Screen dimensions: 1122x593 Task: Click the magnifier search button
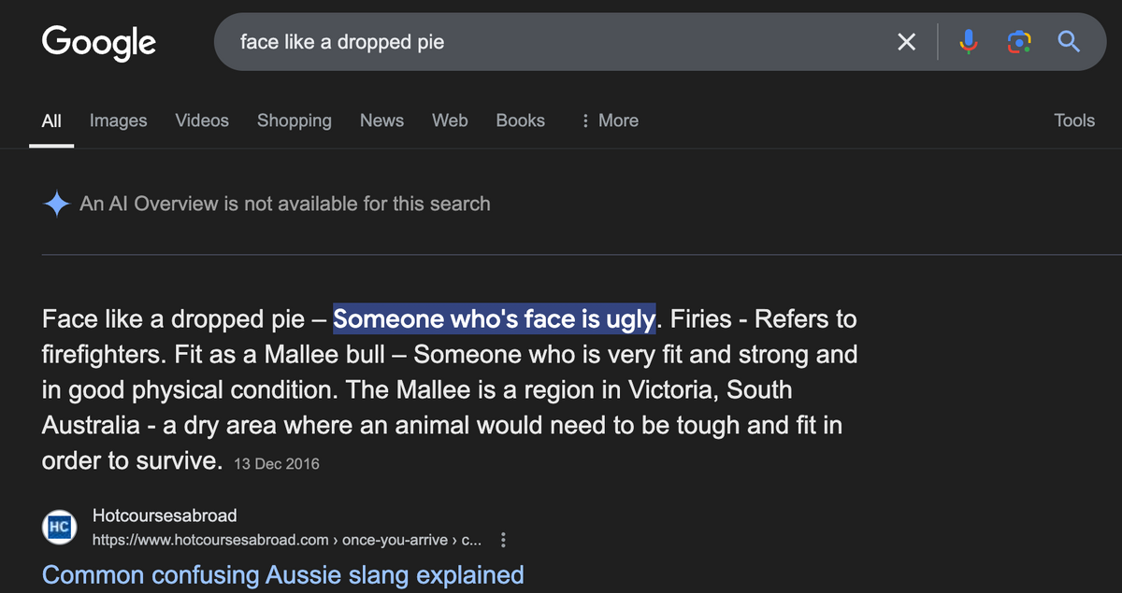[x=1069, y=42]
